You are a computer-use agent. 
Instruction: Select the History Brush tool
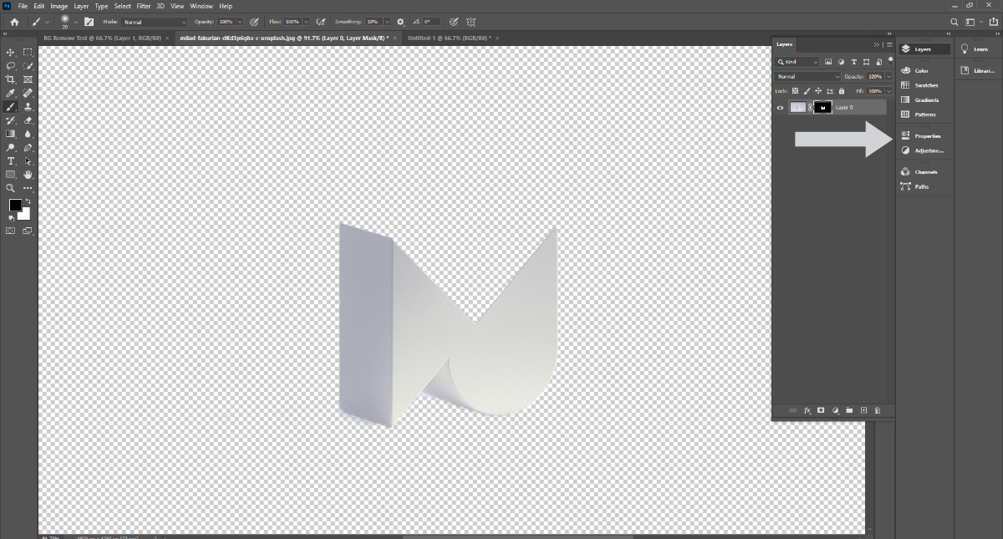(x=11, y=120)
